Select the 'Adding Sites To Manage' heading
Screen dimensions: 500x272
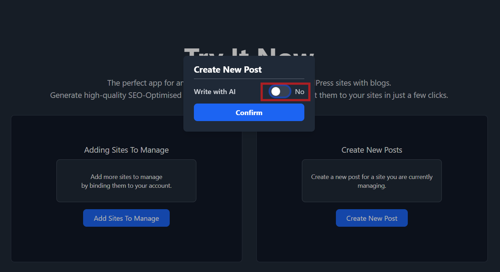[x=126, y=150]
